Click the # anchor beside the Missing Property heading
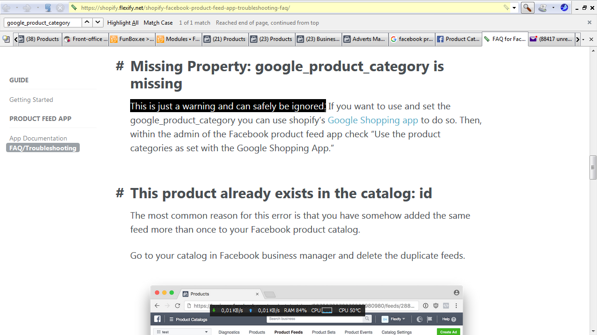This screenshot has width=597, height=335. click(120, 66)
